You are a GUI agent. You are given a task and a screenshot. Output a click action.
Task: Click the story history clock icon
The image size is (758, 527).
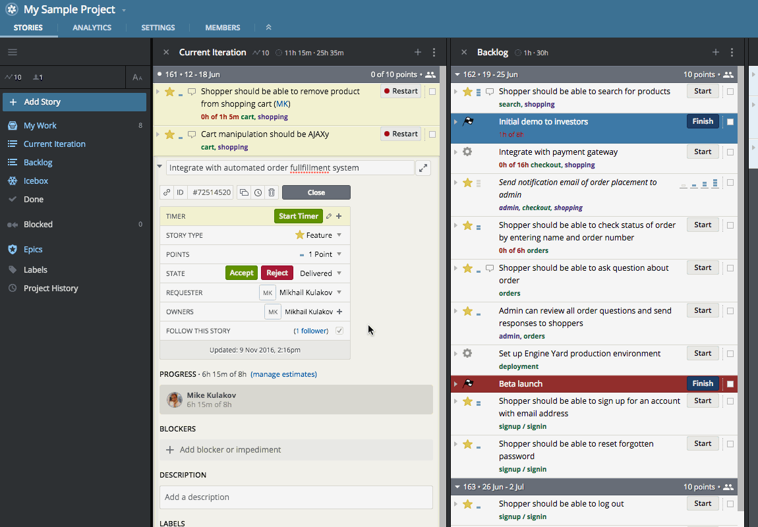pyautogui.click(x=258, y=192)
